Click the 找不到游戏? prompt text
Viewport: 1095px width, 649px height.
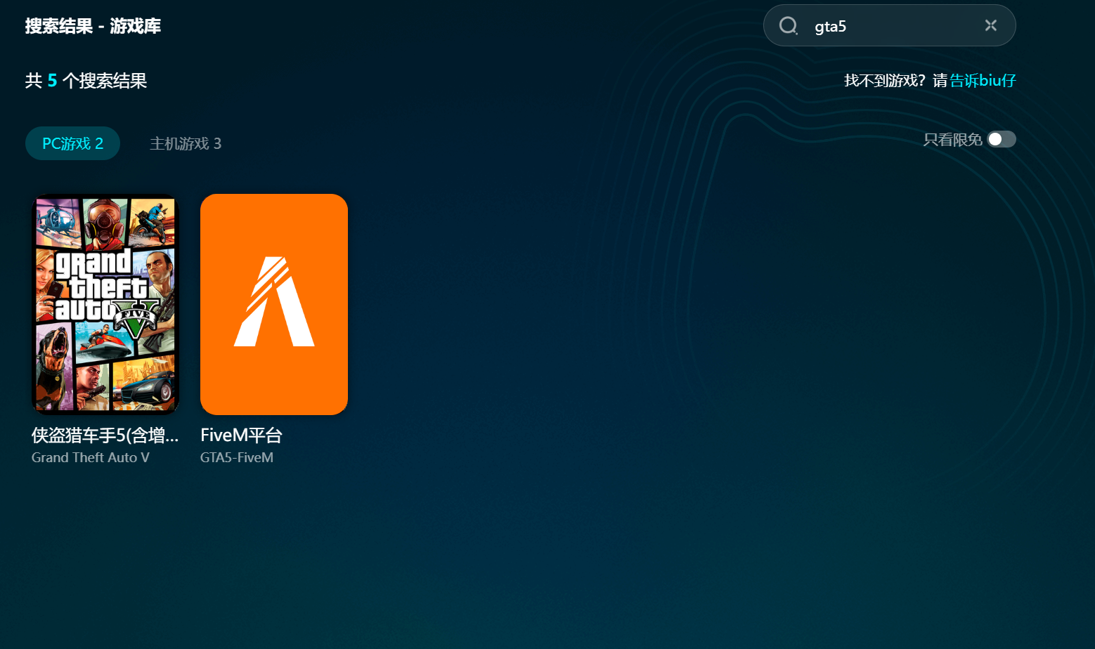884,81
